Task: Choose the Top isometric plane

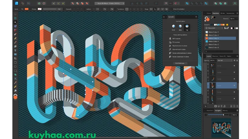Action: click(x=187, y=27)
